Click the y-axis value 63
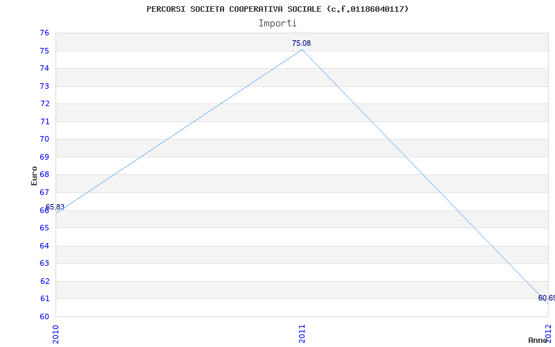Image resolution: width=555 pixels, height=347 pixels. [44, 263]
